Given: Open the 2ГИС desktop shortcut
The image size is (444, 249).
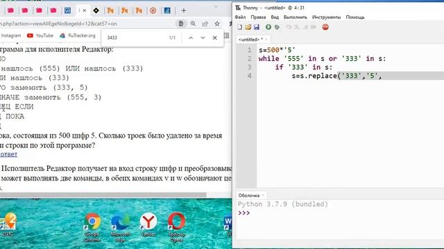Looking at the screenshot, I should [x=8, y=225].
